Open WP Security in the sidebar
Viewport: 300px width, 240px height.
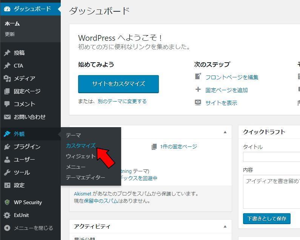pos(31,202)
